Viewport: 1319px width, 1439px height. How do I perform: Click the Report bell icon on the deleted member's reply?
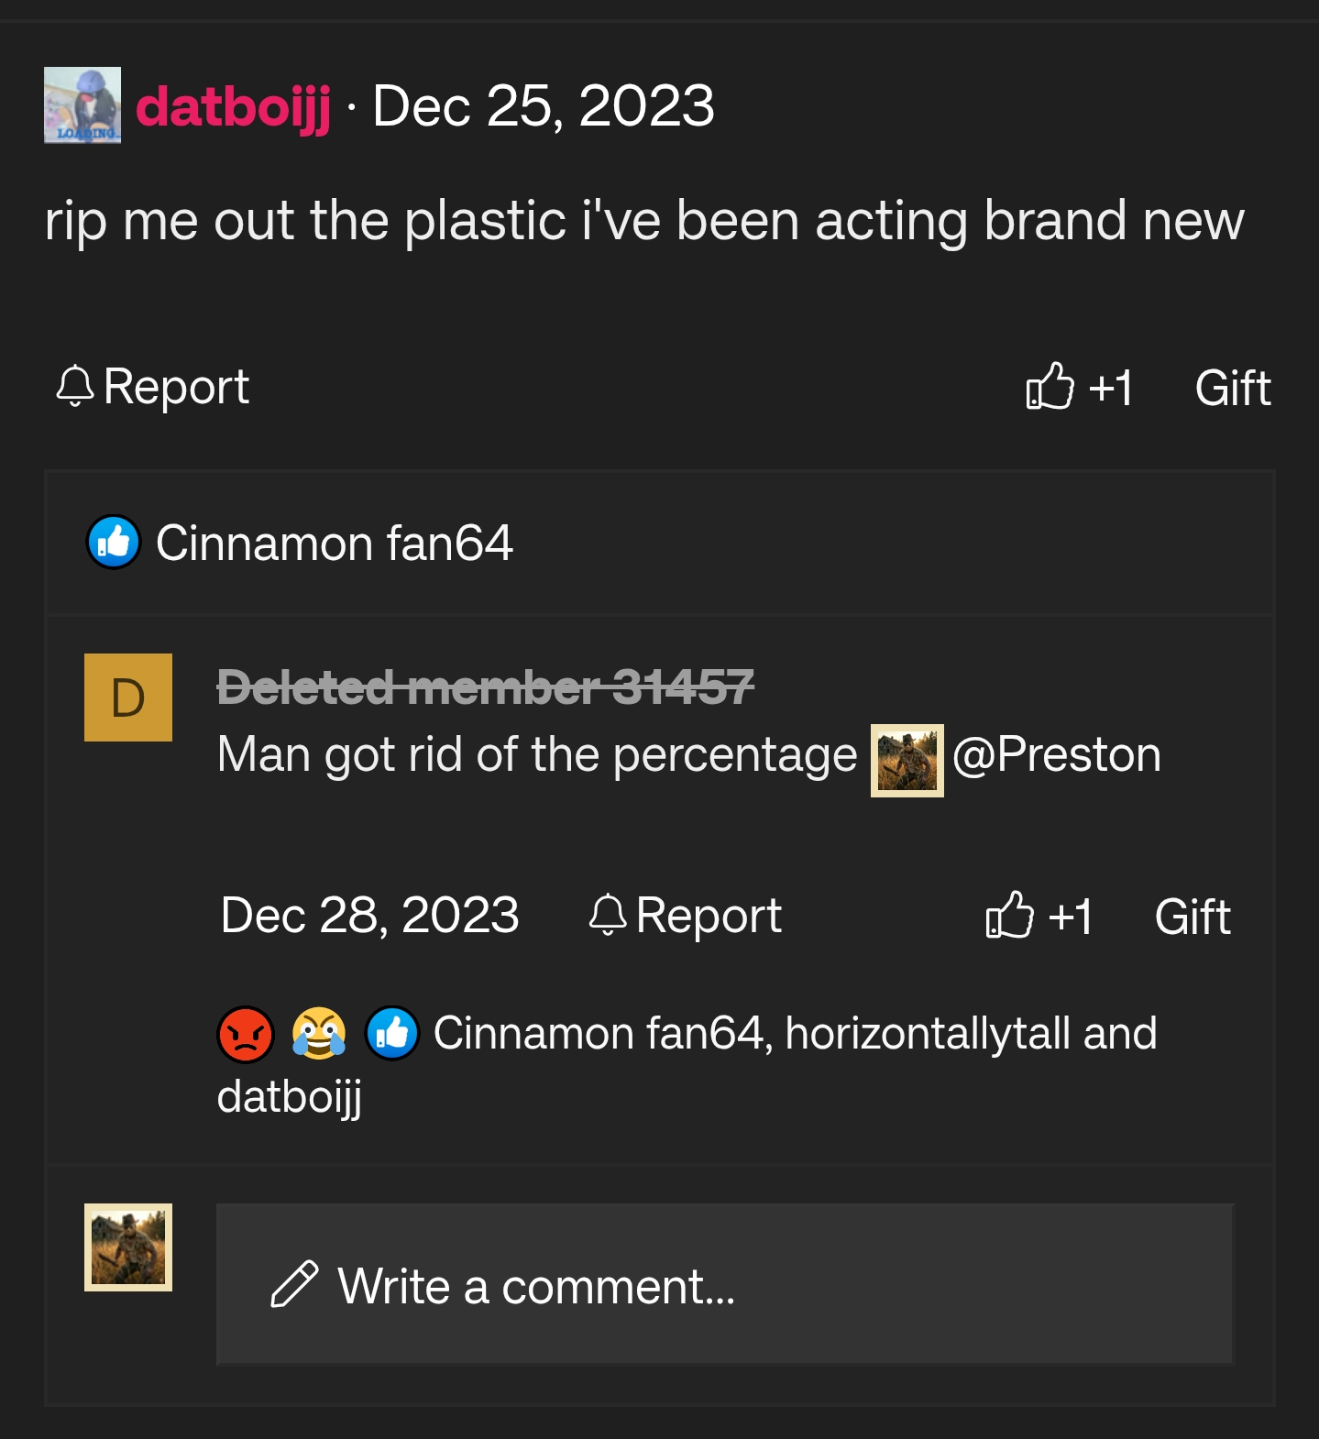[610, 916]
